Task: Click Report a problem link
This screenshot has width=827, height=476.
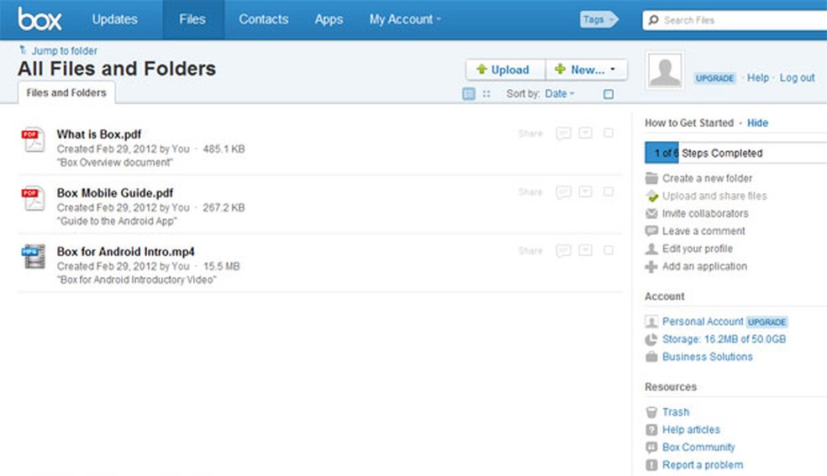Action: 703,465
